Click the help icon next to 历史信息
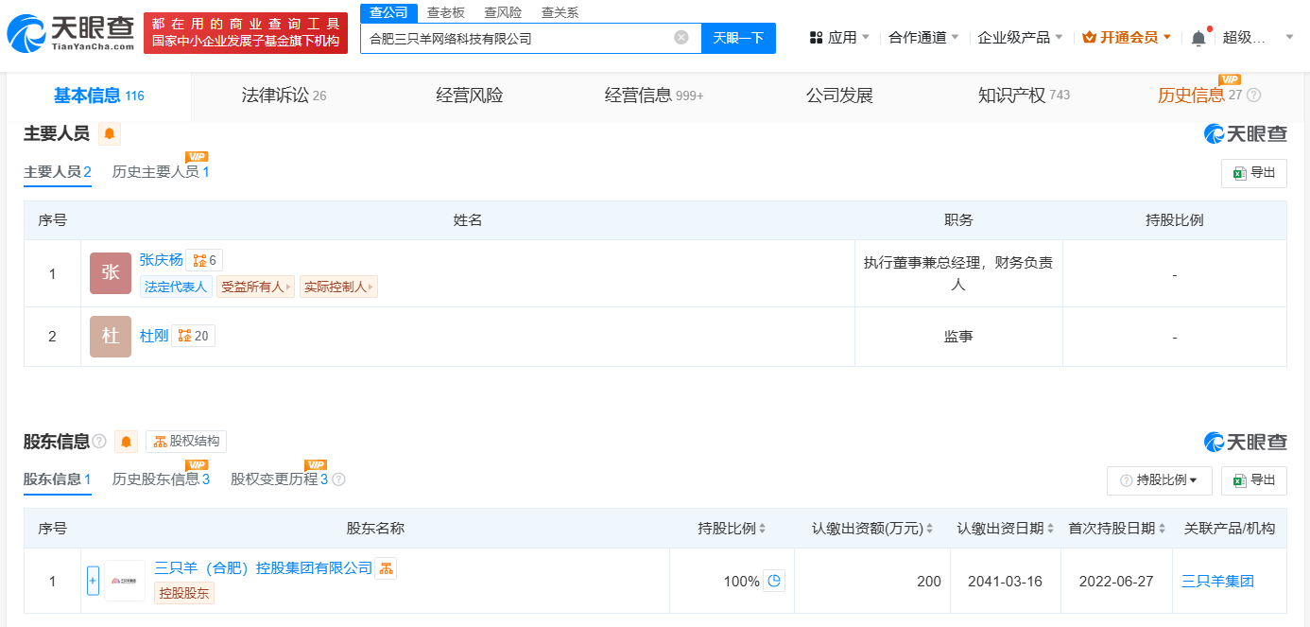Image resolution: width=1310 pixels, height=627 pixels. (1254, 96)
